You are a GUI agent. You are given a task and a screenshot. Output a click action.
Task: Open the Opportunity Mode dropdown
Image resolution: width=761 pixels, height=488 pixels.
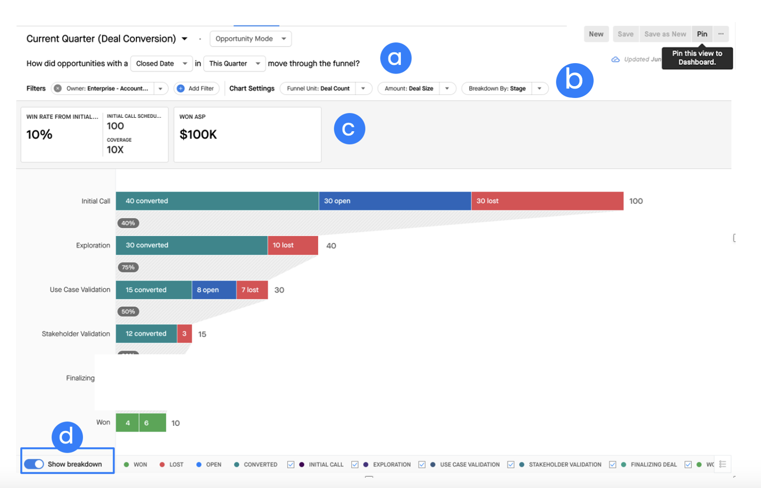coord(250,39)
